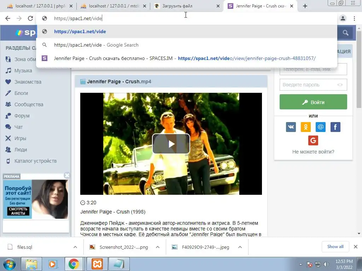Click the volume speaker tray icon

(326, 264)
